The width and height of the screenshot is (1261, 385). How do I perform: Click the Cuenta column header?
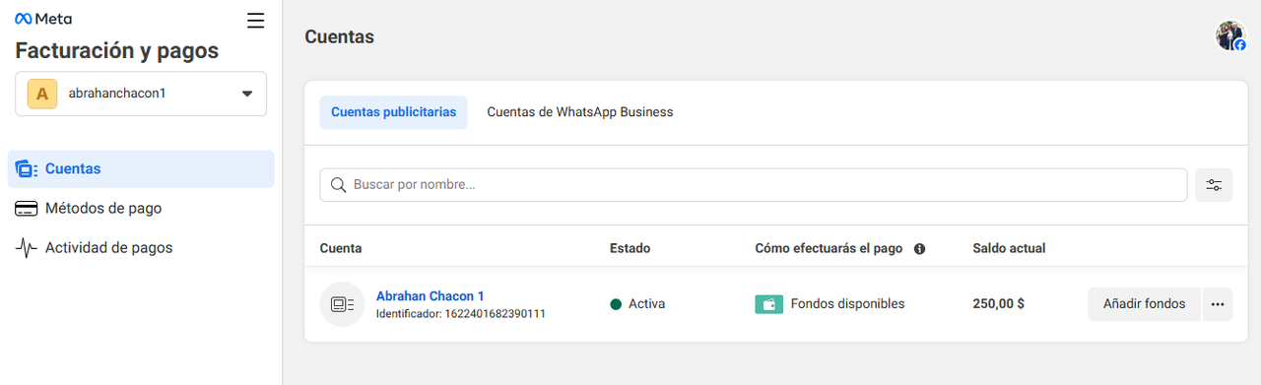[x=341, y=248]
